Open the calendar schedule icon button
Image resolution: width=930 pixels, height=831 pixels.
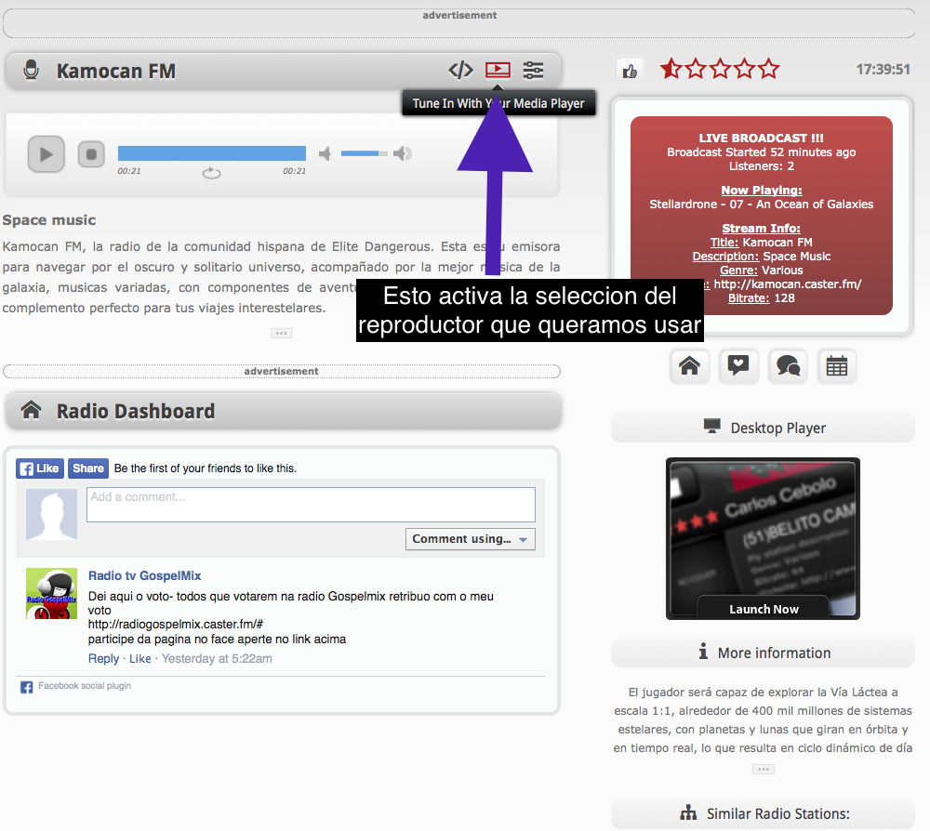click(837, 366)
